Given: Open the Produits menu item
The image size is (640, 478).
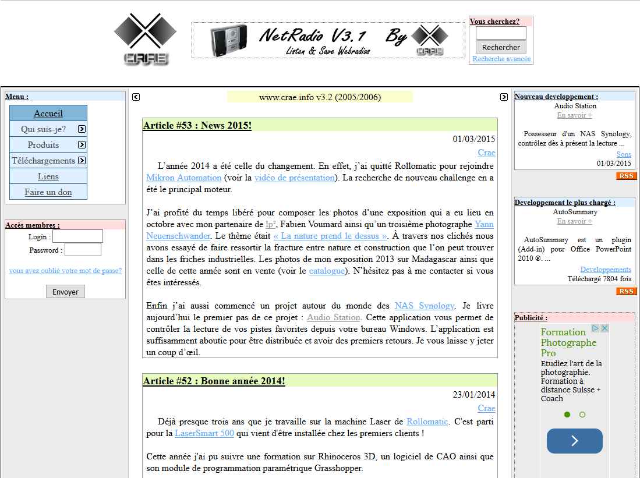Looking at the screenshot, I should coord(43,145).
